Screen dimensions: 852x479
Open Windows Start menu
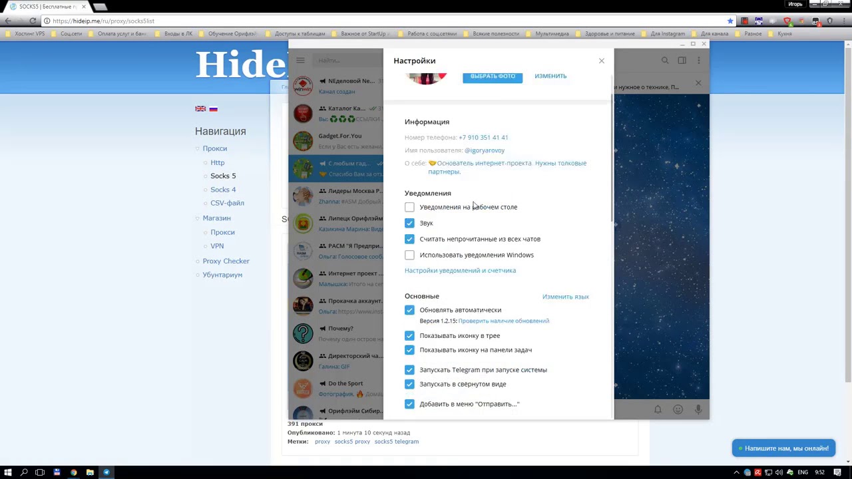[7, 472]
